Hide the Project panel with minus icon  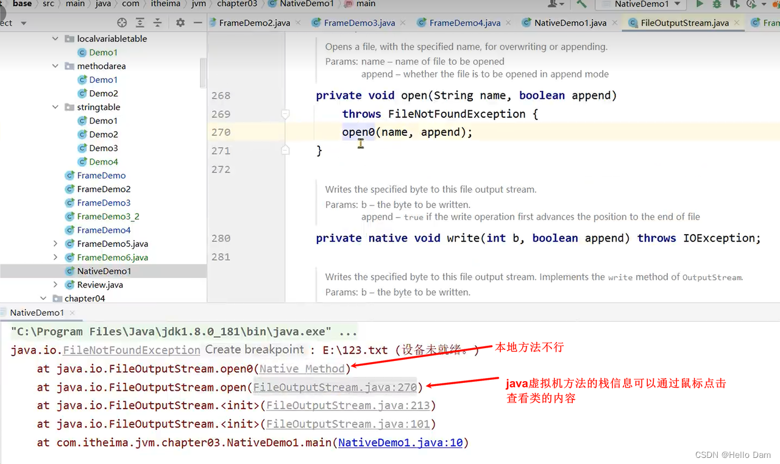click(197, 23)
